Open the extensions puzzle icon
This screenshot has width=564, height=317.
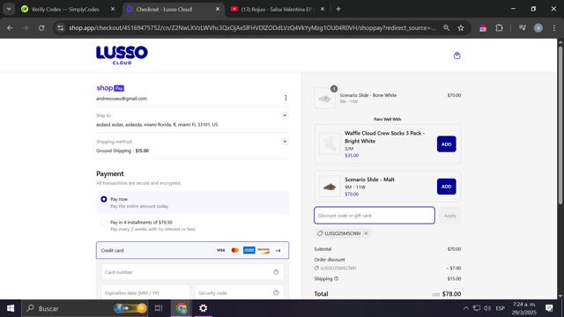point(499,27)
